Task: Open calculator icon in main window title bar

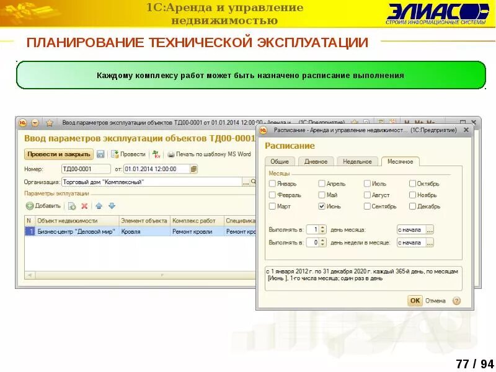Action: pyautogui.click(x=381, y=122)
